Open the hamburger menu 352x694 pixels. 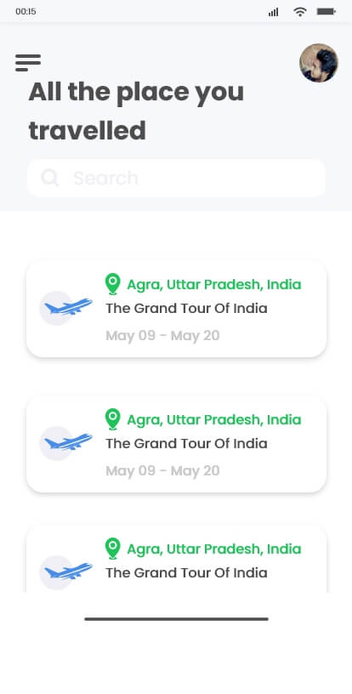[x=28, y=62]
